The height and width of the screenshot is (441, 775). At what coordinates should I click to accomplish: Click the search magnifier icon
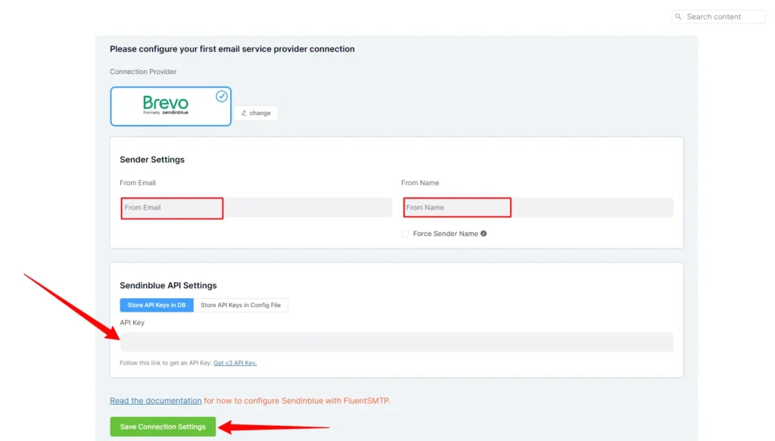(678, 17)
